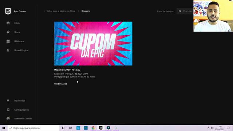Open the Windows Start menu

click(x=4, y=128)
